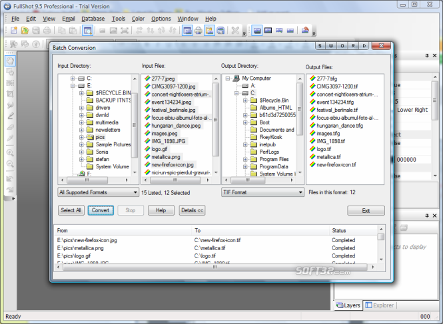This screenshot has height=324, width=443.
Task: Click the grayed Stop button
Action: pos(131,210)
